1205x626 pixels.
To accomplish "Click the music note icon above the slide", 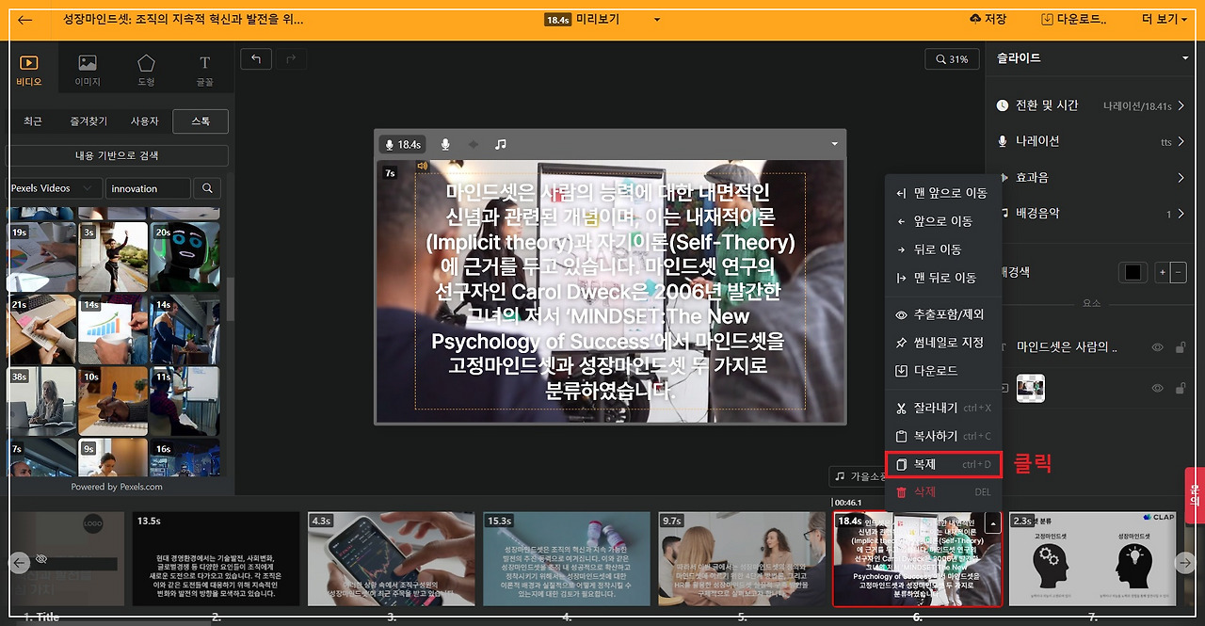I will click(x=501, y=144).
